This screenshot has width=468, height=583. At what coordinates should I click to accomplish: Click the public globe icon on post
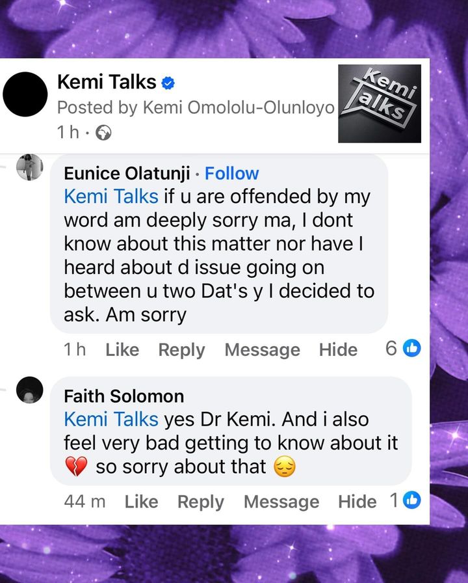coord(103,133)
